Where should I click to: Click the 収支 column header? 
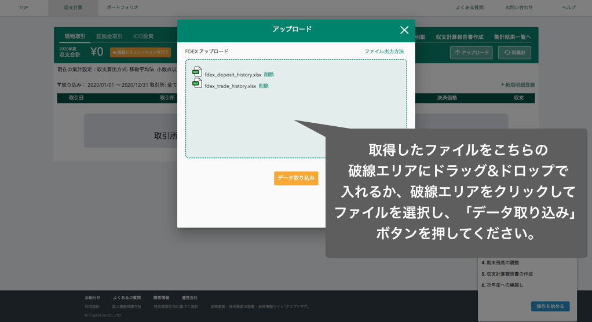519,98
